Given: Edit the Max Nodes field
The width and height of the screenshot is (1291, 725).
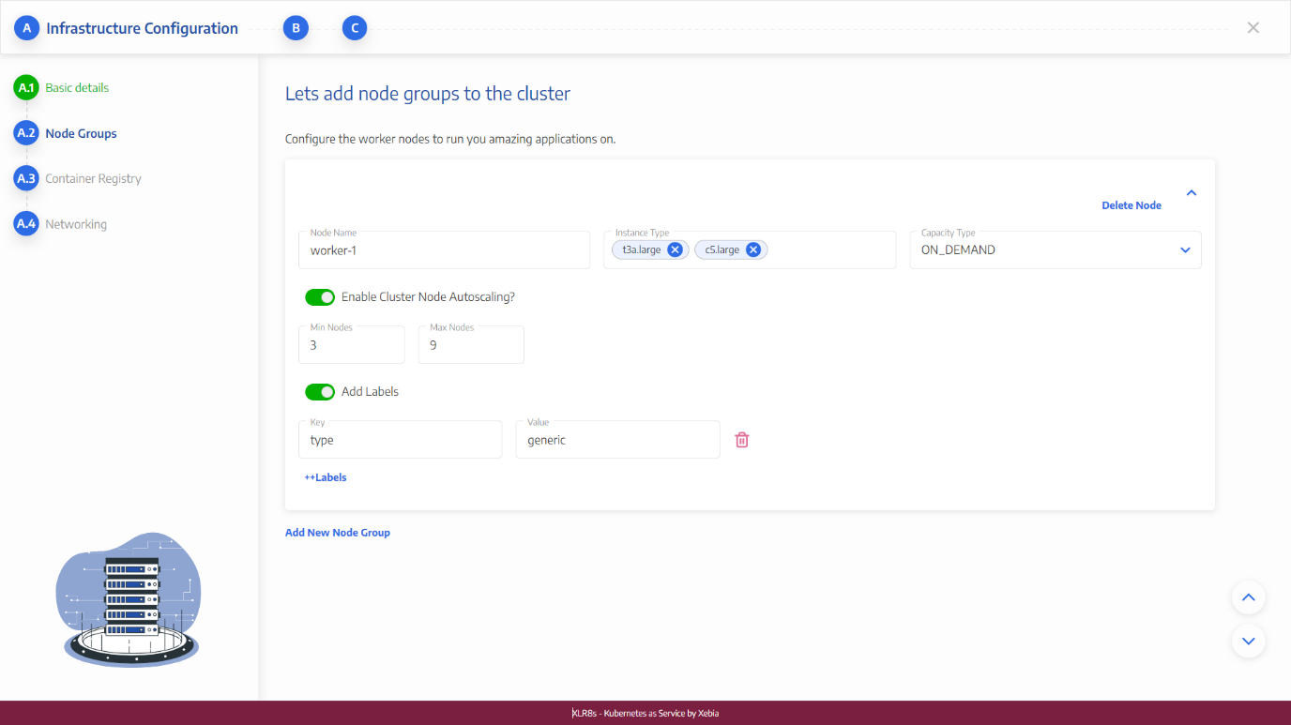Looking at the screenshot, I should pos(471,345).
